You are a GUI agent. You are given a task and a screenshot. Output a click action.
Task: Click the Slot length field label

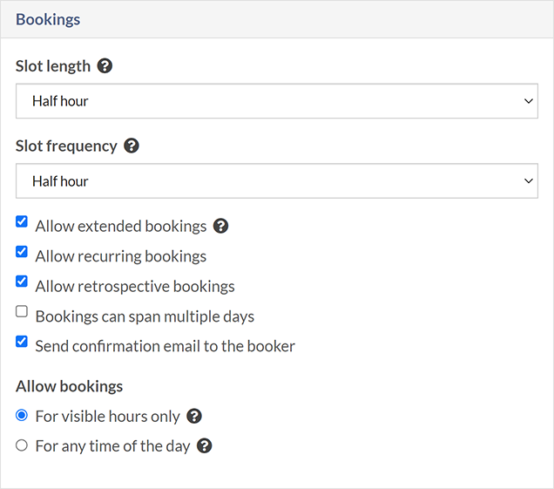pos(52,65)
